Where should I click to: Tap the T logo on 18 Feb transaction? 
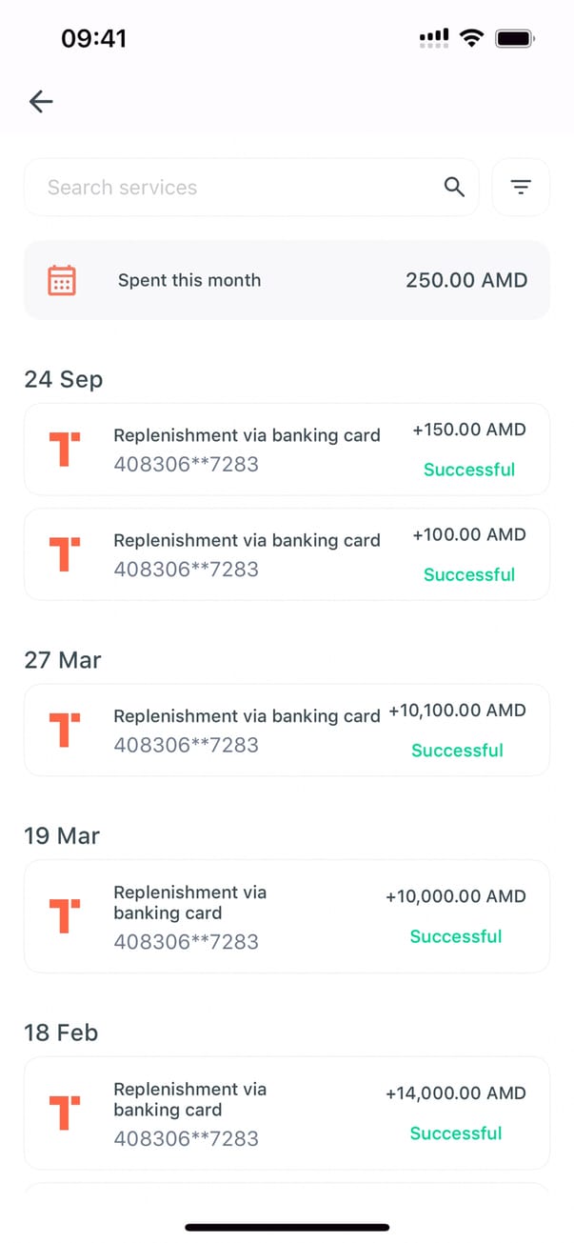click(65, 1113)
